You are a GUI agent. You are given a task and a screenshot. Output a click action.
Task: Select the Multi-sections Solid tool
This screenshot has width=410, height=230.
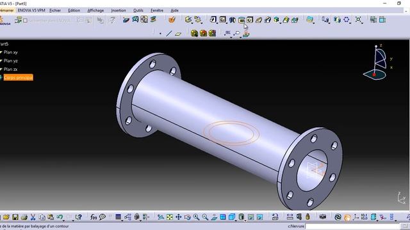tap(286, 20)
